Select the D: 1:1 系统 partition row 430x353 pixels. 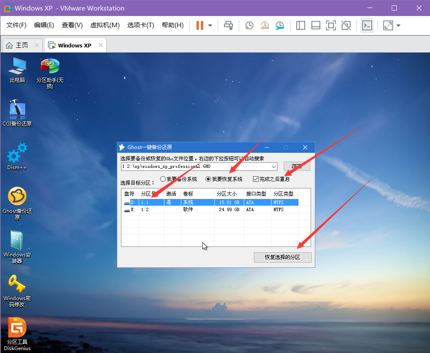pos(210,202)
